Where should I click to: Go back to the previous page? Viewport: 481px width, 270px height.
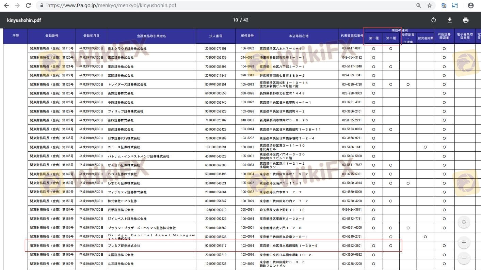(x=6, y=5)
